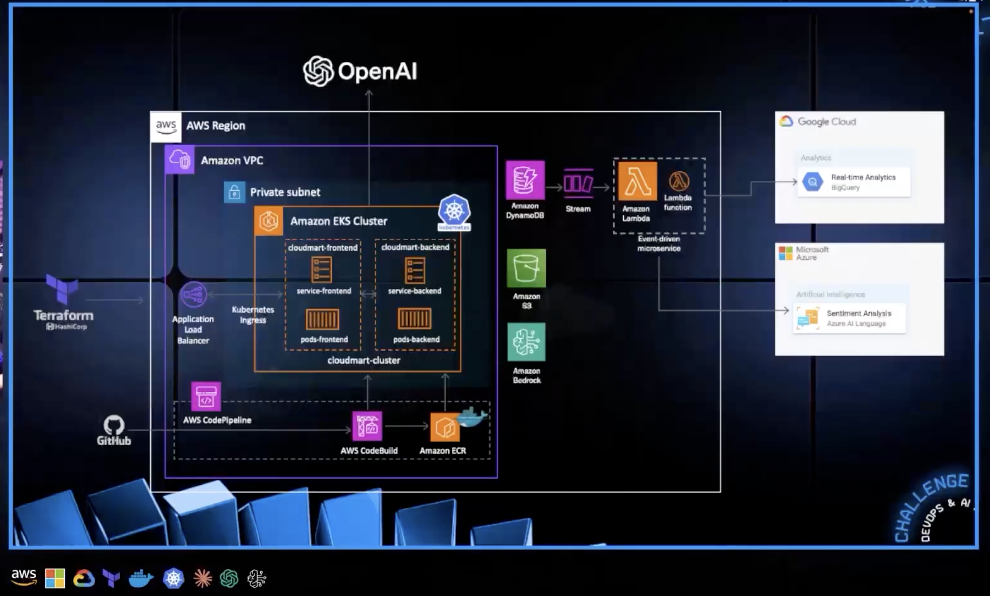
Task: Click the "Amazon DynamoDB" label
Action: 525,211
